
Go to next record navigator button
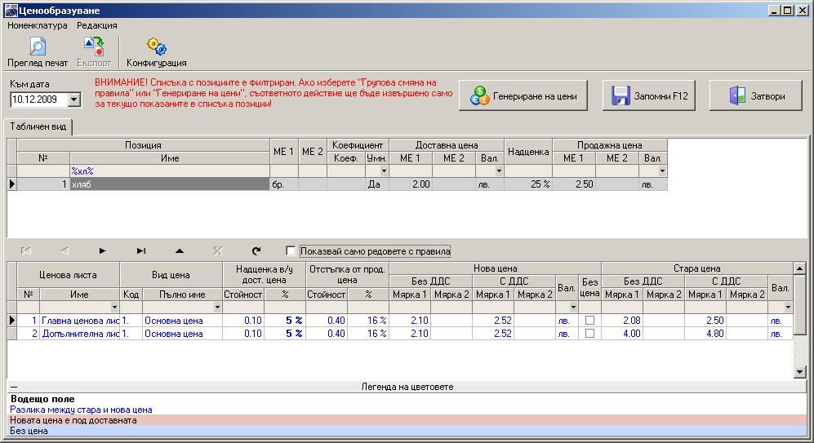pos(102,251)
